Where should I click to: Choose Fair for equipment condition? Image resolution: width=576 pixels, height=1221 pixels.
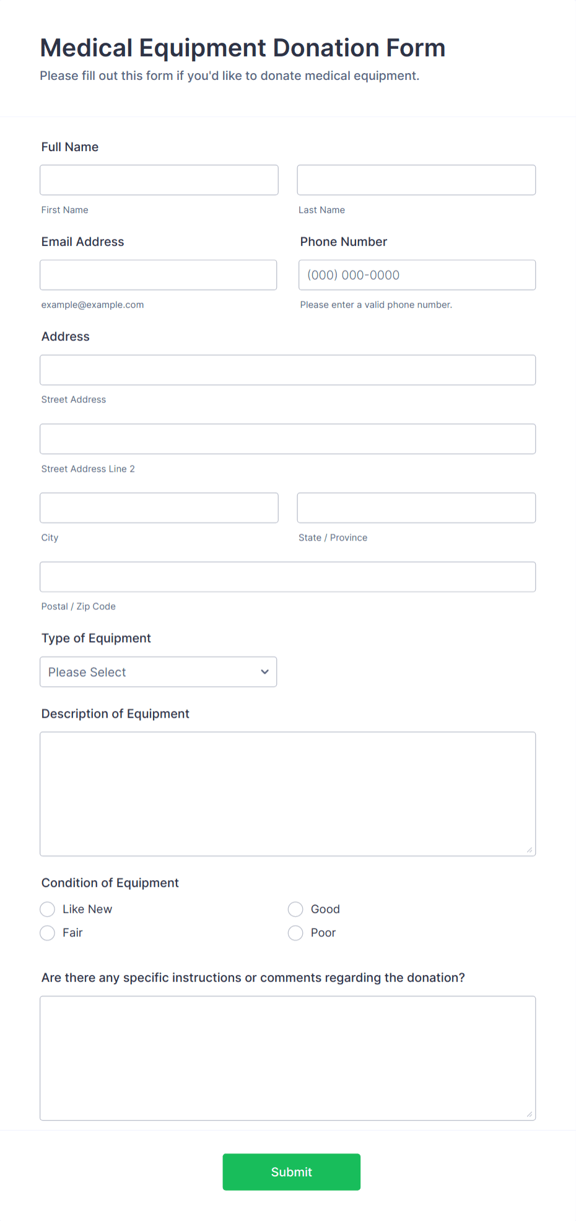[47, 932]
